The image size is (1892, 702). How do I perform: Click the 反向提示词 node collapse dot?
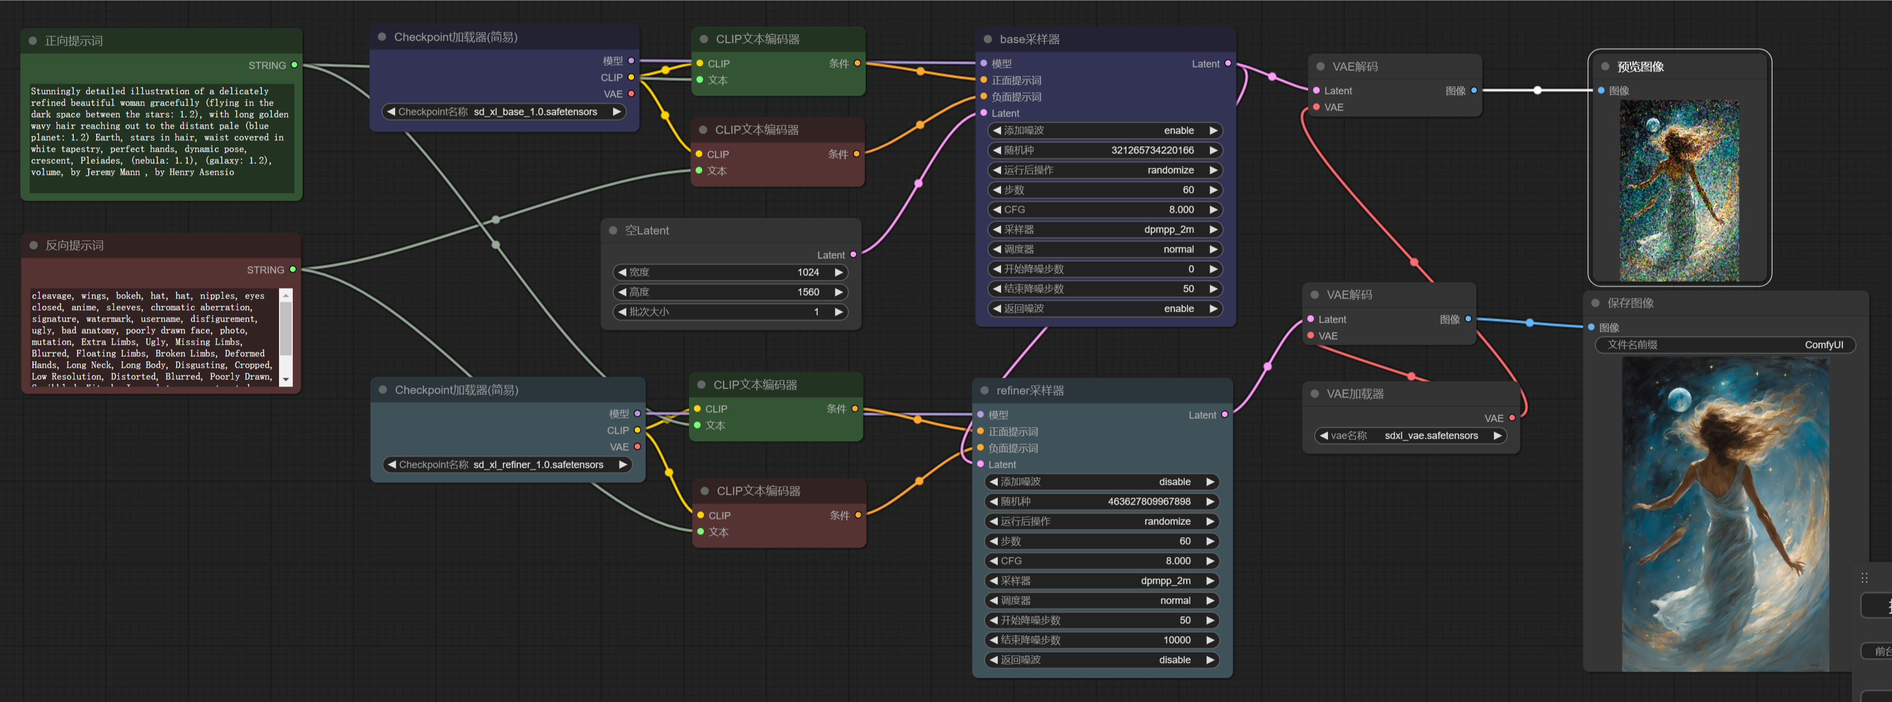click(x=33, y=245)
